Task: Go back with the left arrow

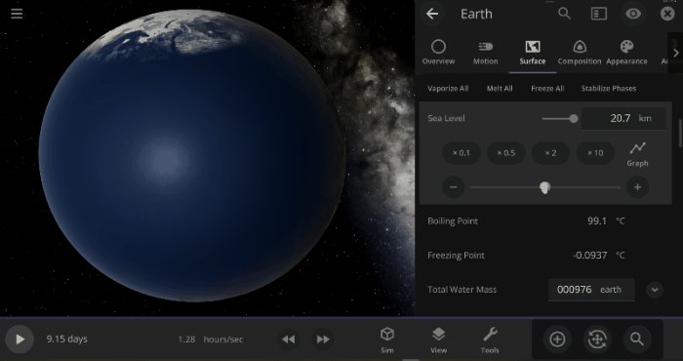Action: point(432,14)
